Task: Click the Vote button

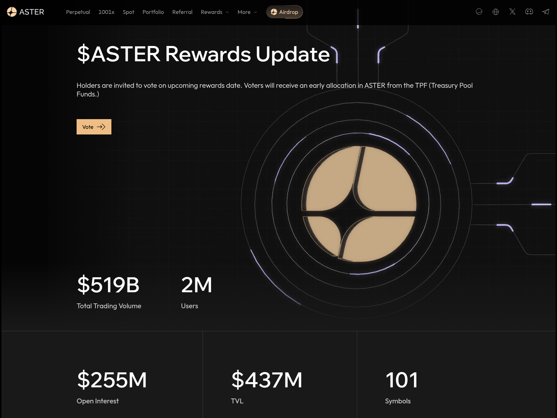Action: pyautogui.click(x=94, y=127)
